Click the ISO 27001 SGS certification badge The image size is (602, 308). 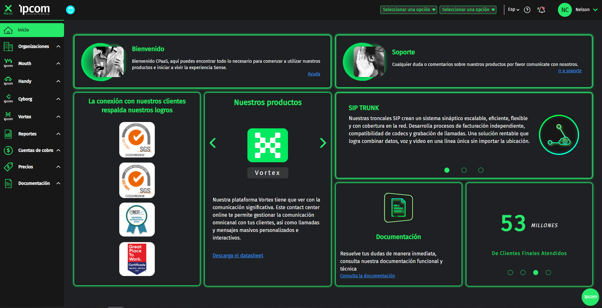coord(137,140)
